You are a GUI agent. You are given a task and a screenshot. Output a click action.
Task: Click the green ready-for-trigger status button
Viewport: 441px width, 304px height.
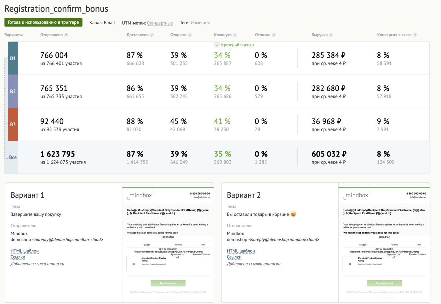43,22
